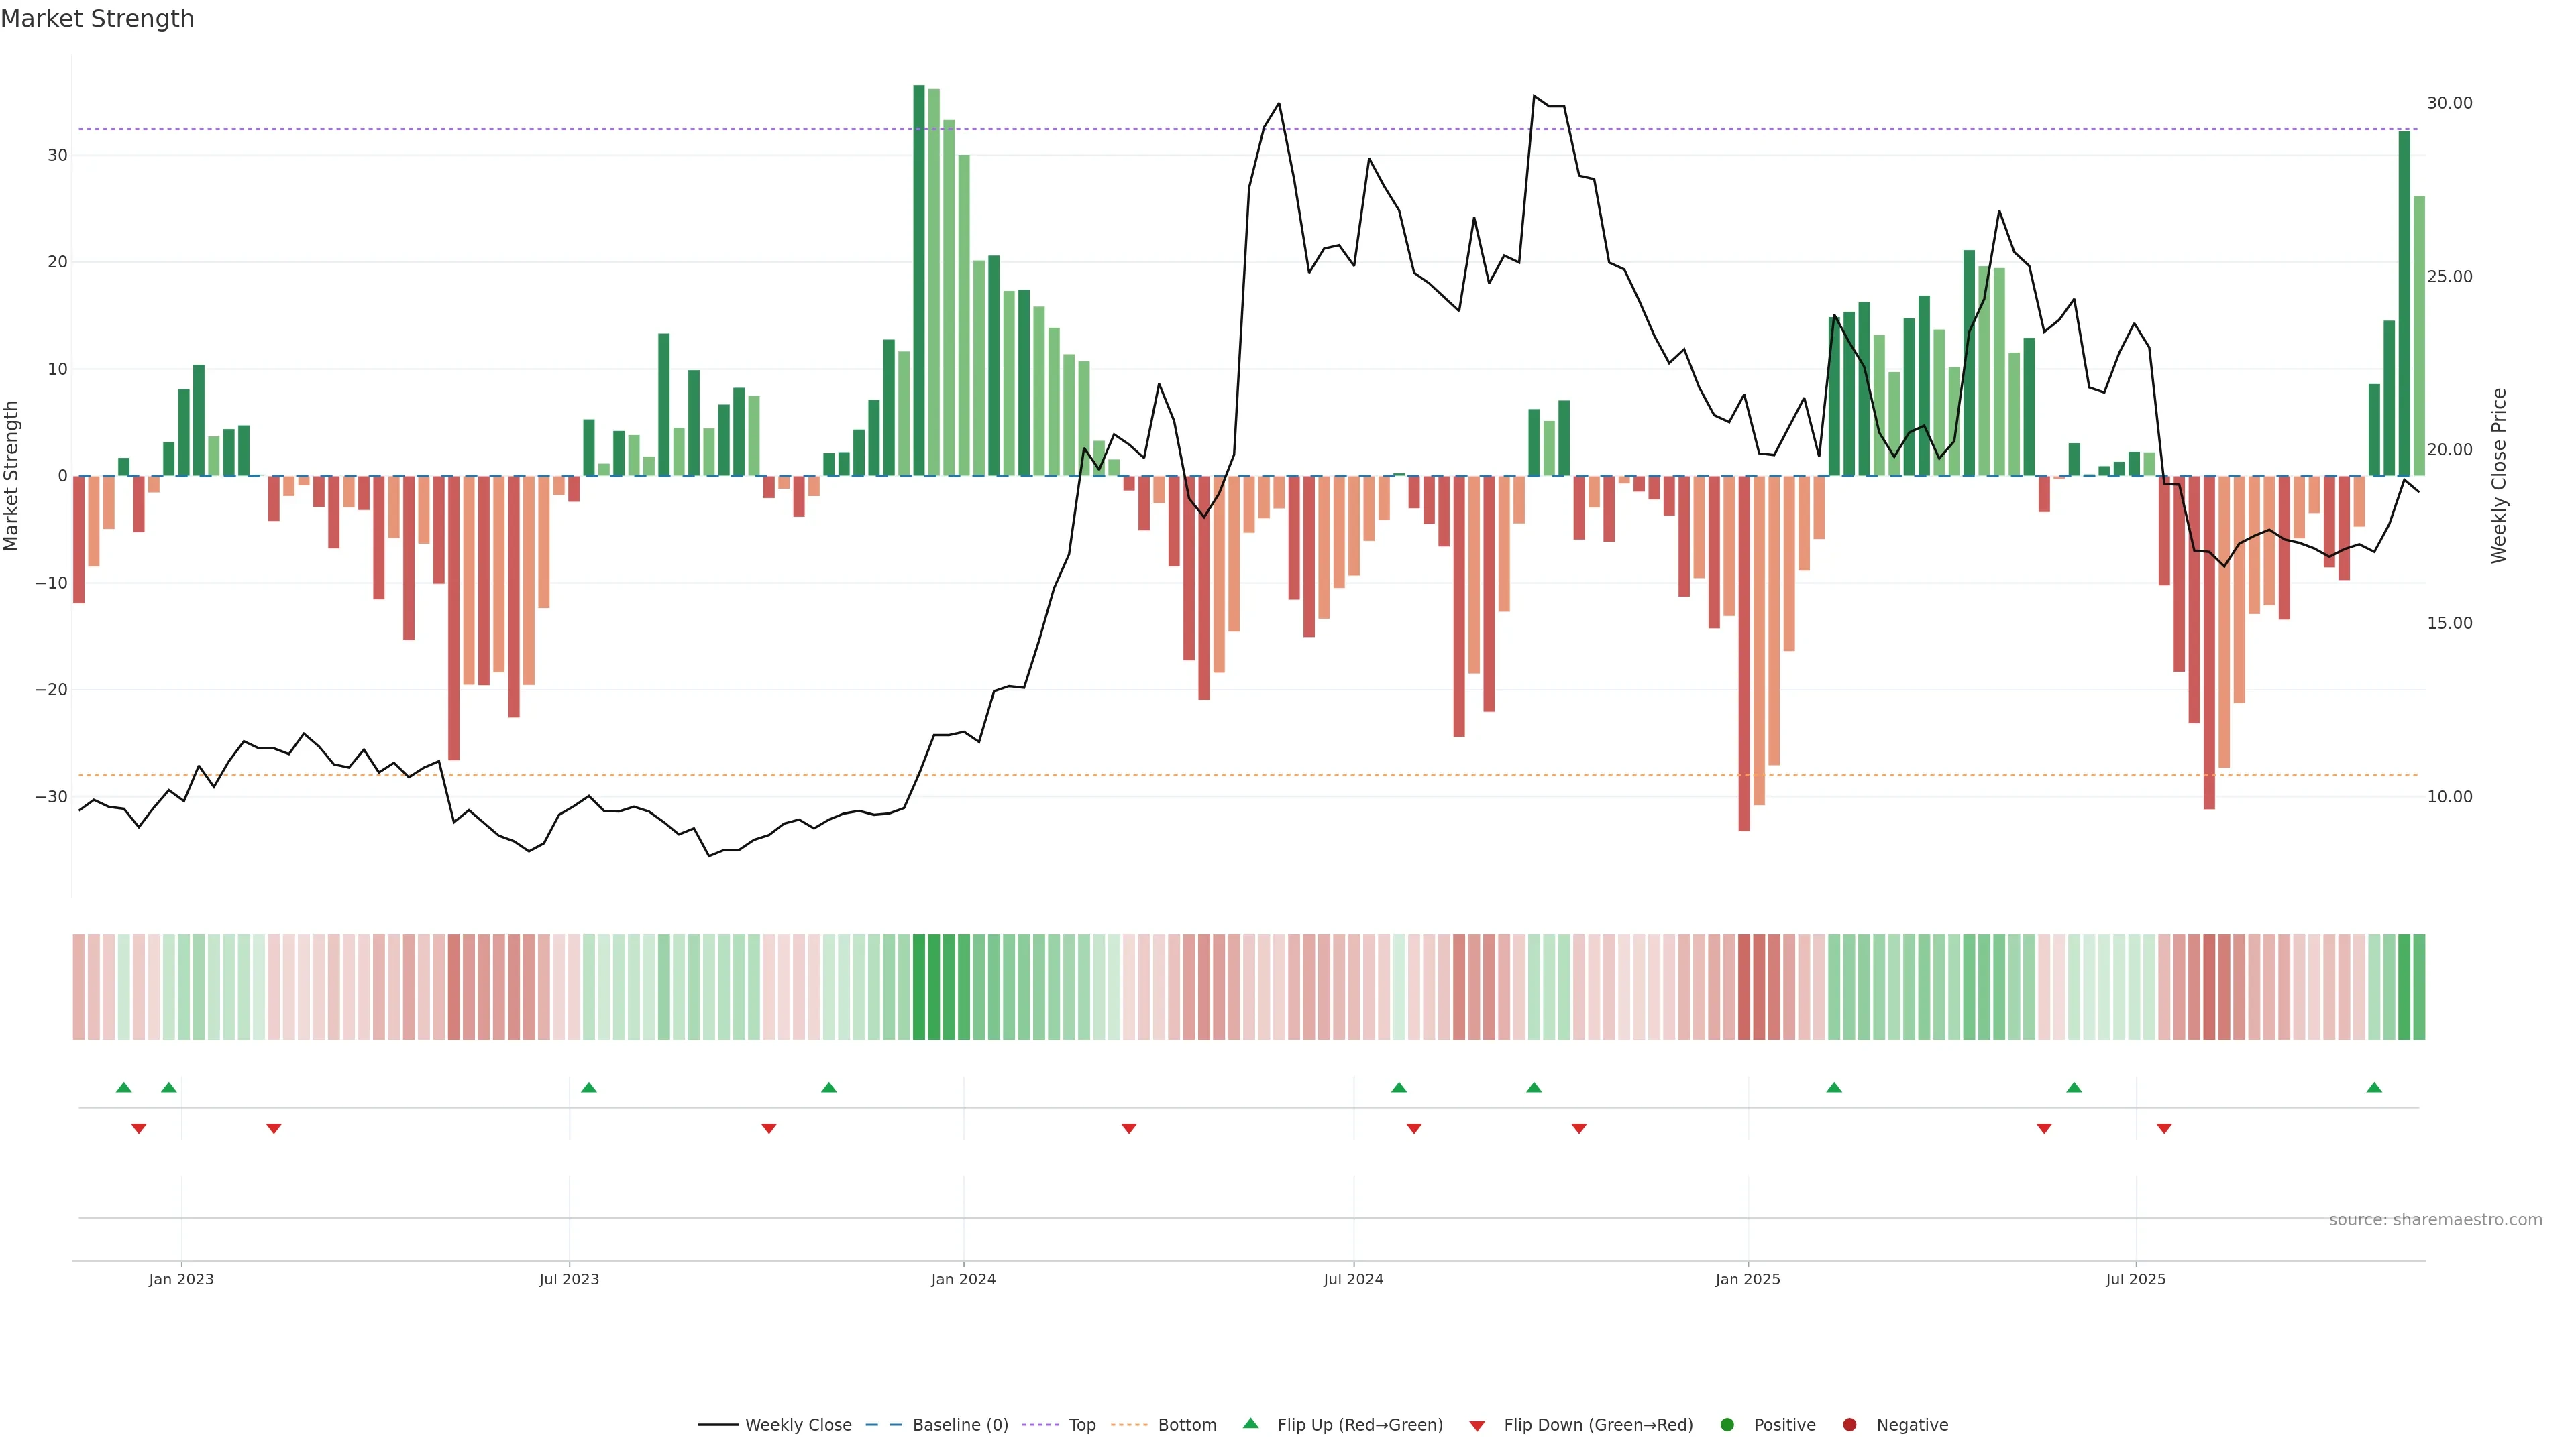The width and height of the screenshot is (2576, 1448).
Task: Click the tallest dark green bar near Jan 2024
Action: click(x=919, y=280)
